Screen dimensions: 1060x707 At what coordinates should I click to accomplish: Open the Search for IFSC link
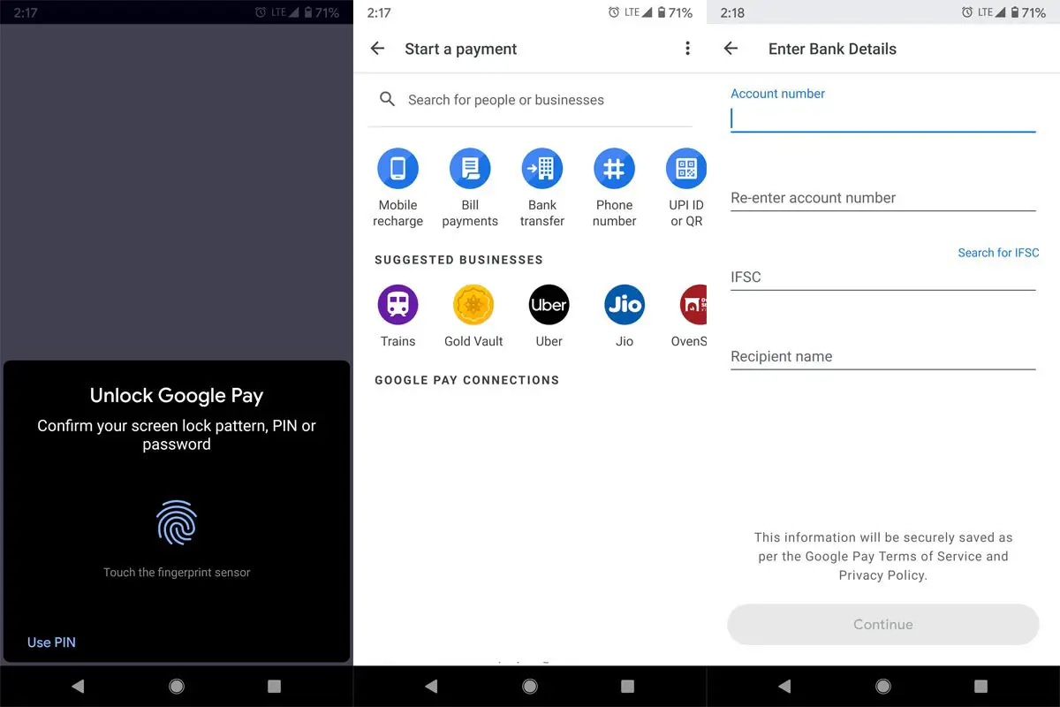[x=998, y=253]
